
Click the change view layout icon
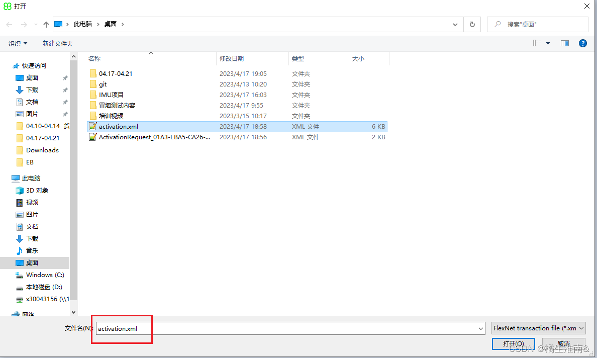coord(537,43)
